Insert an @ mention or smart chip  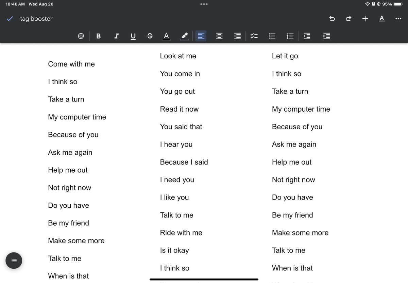(x=81, y=36)
